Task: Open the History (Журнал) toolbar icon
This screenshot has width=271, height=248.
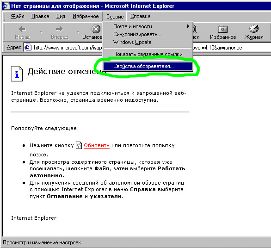Action: tap(254, 29)
